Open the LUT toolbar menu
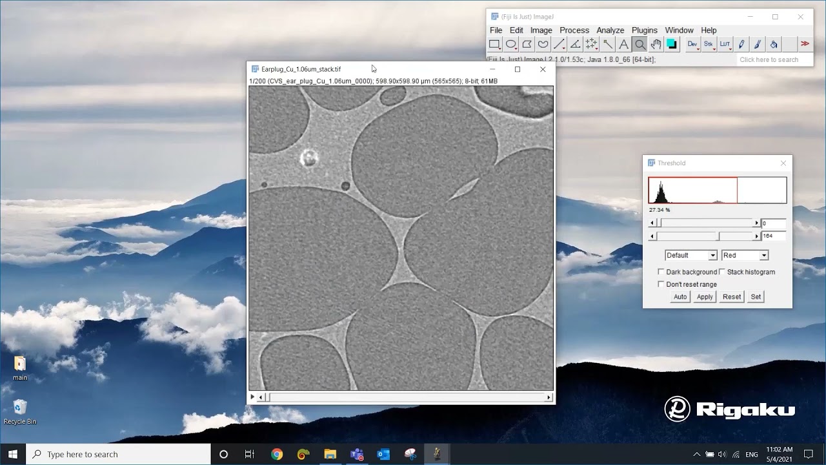826x465 pixels. [x=725, y=45]
